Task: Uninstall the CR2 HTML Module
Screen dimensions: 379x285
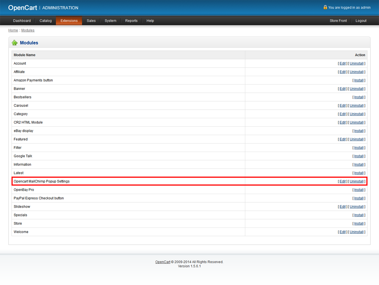Action: tap(357, 122)
